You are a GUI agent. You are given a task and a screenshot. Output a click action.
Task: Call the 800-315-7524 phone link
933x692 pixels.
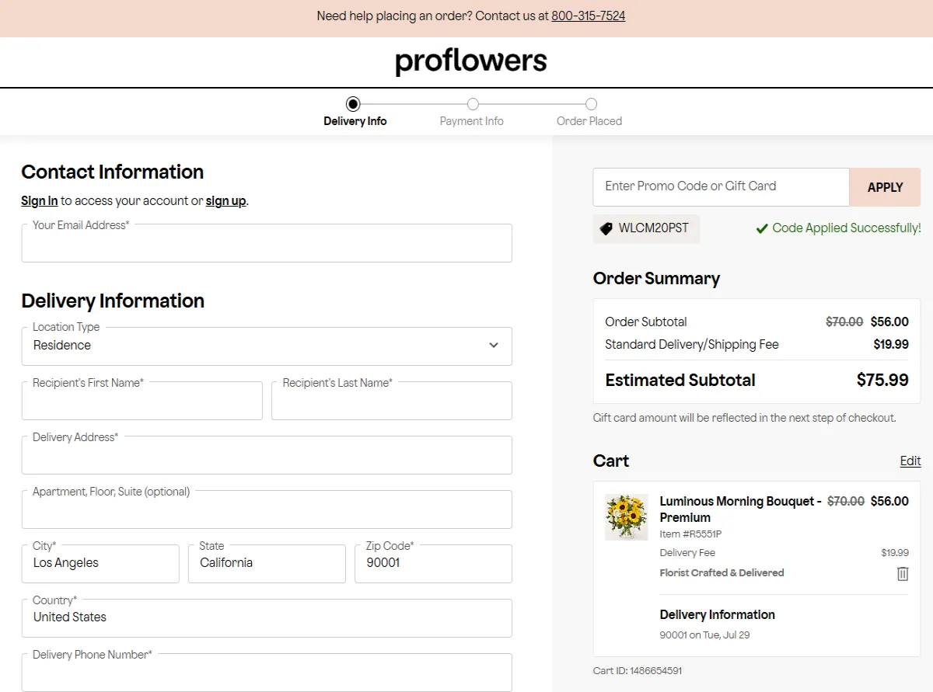click(x=588, y=16)
